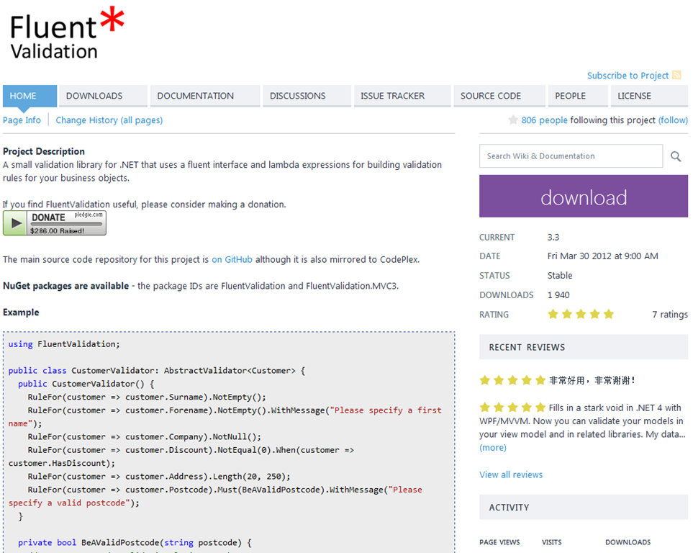Viewport: 693px width, 553px height.
Task: Click the 'NuGet packages are available' text
Action: coord(66,286)
